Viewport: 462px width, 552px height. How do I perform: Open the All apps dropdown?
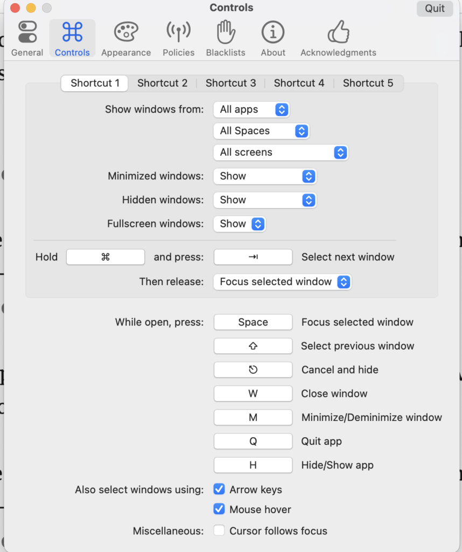(x=251, y=109)
